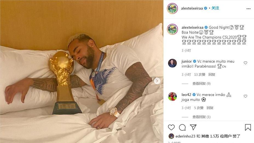Like the post with the heart icon

tap(171, 127)
